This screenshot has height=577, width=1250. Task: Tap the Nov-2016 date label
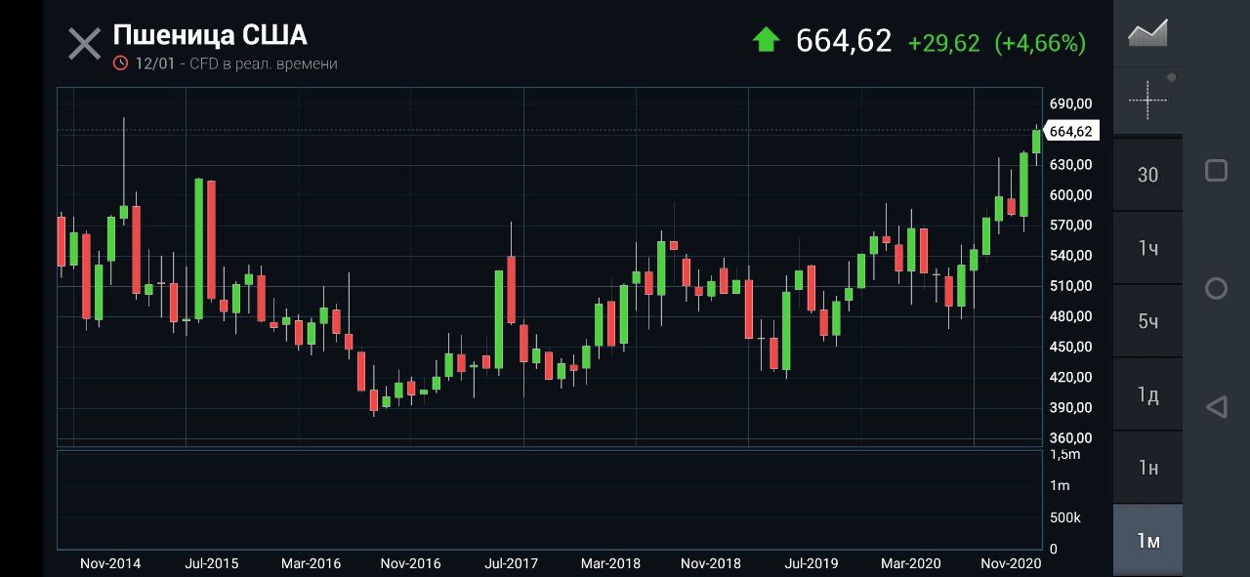click(x=410, y=563)
